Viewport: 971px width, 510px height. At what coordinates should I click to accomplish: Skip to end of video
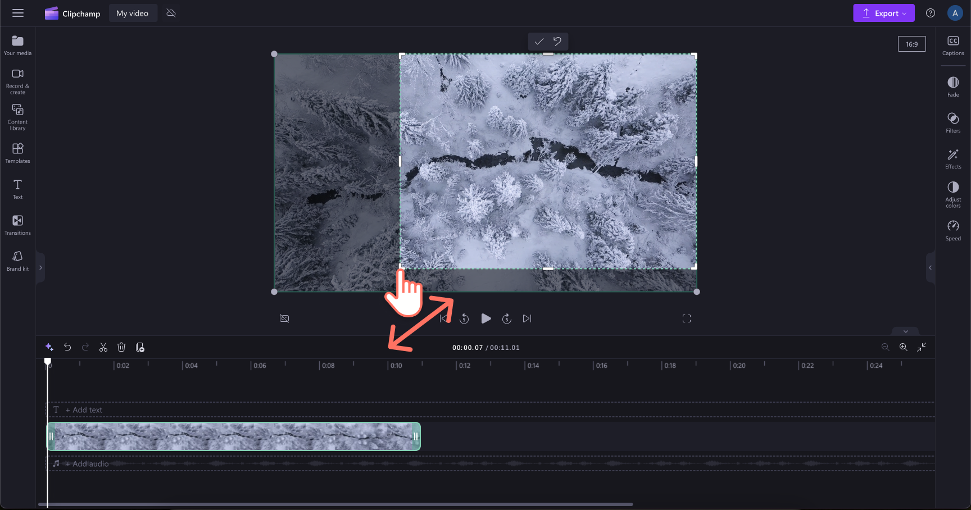527,318
